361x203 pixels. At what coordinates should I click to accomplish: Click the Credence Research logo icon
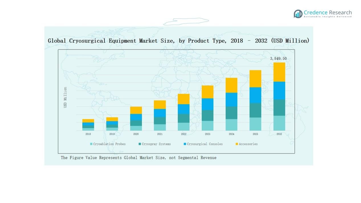point(298,14)
